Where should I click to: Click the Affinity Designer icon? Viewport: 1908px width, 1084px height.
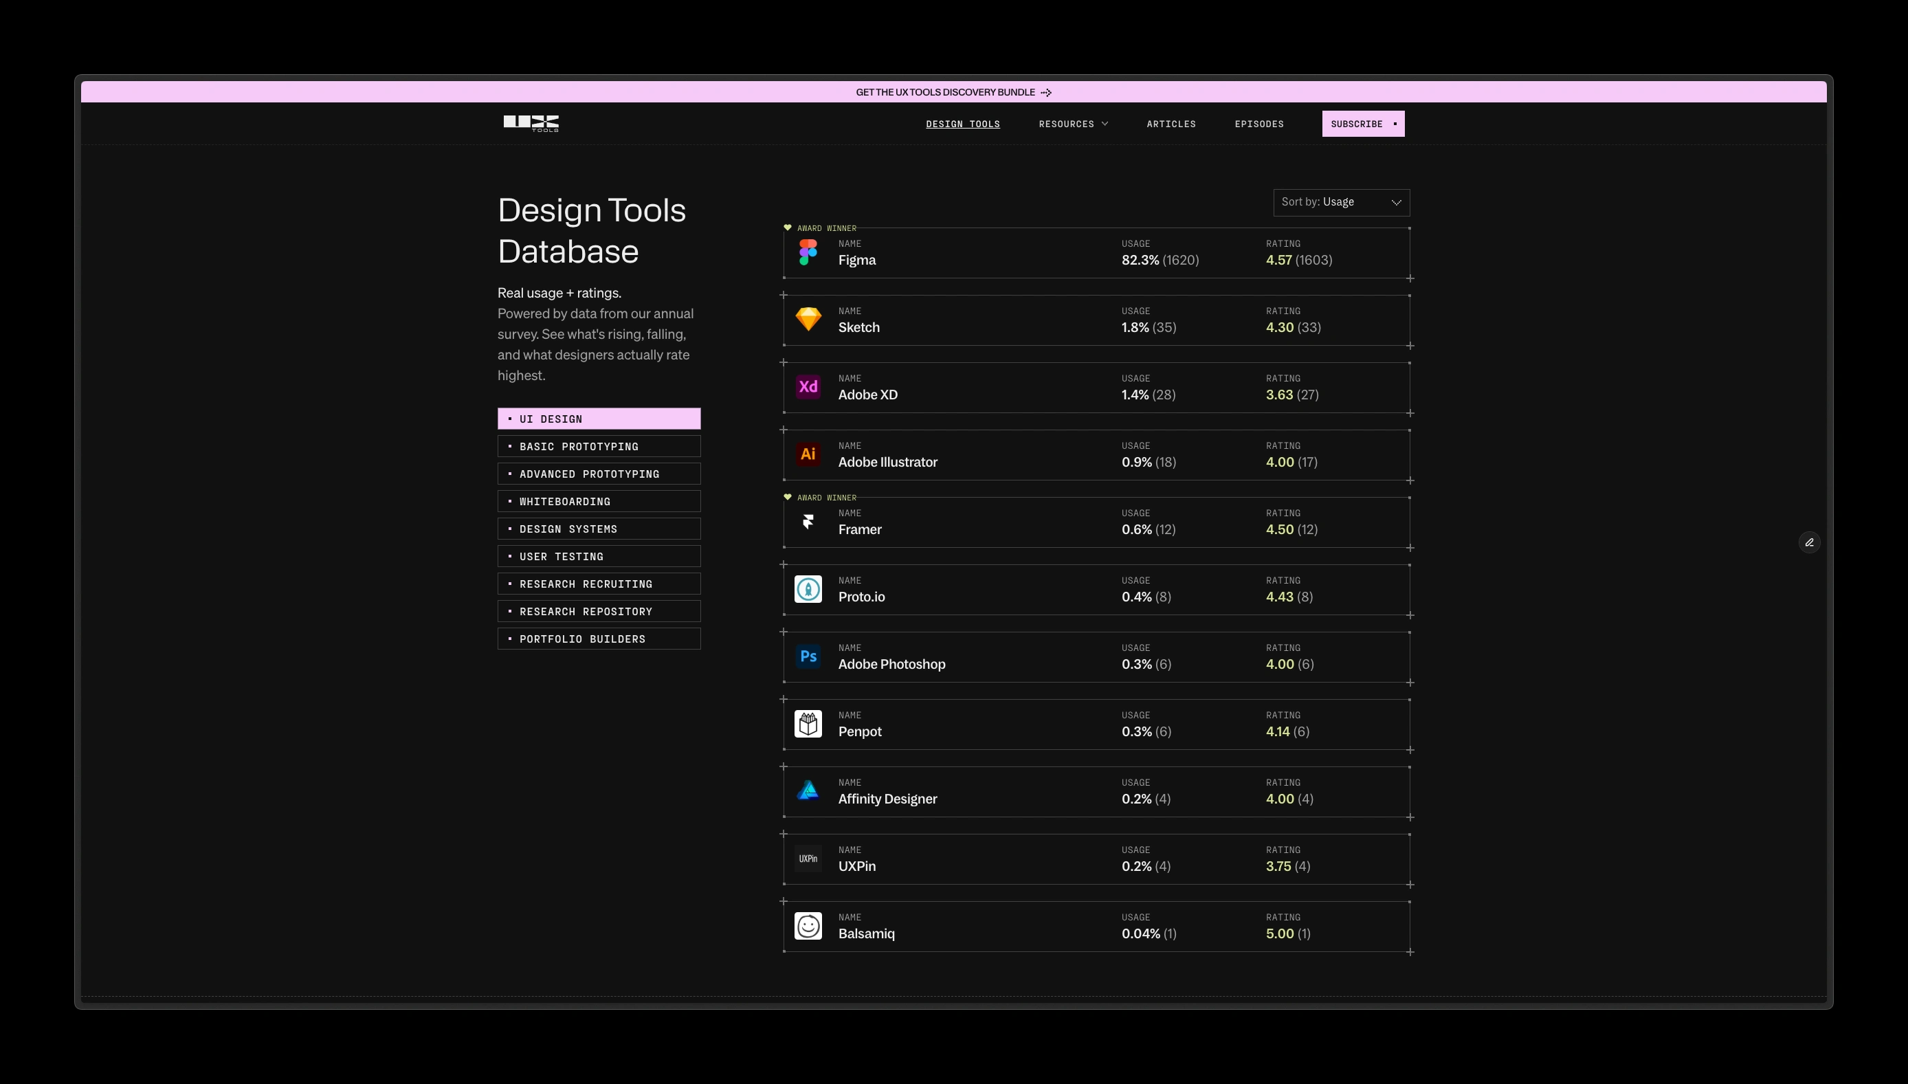pyautogui.click(x=808, y=790)
